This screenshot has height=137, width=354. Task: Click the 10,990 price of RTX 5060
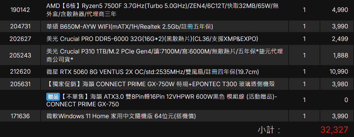[x=339, y=72]
